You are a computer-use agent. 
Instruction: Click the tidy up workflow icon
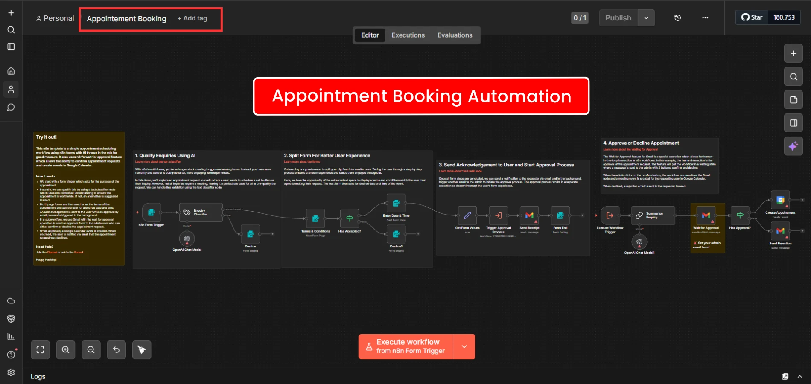142,350
